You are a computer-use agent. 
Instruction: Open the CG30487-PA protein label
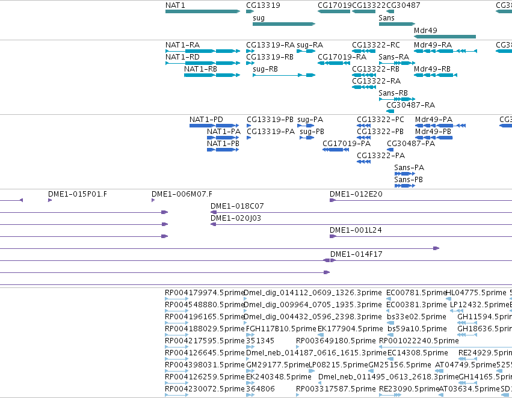[411, 144]
